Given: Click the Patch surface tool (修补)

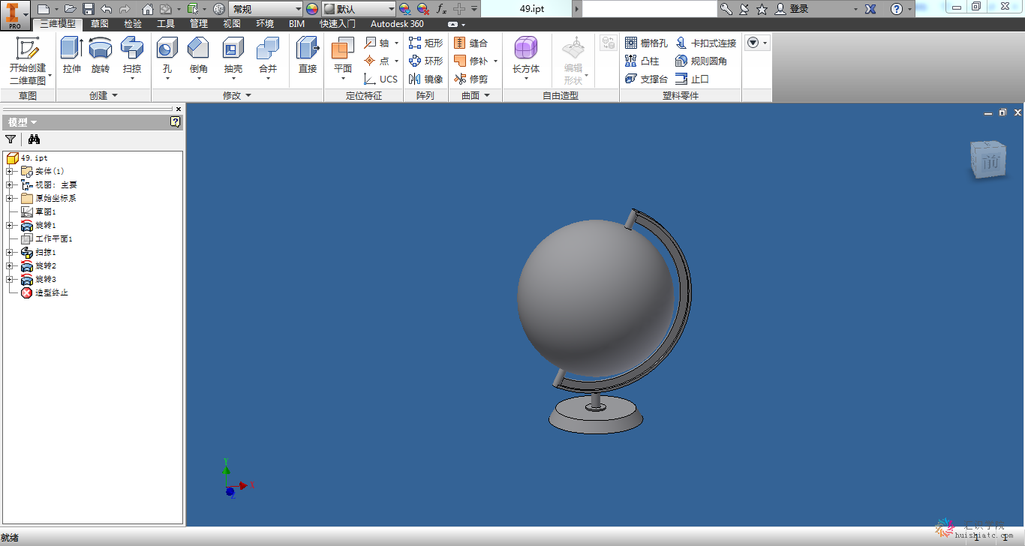Looking at the screenshot, I should click(471, 61).
